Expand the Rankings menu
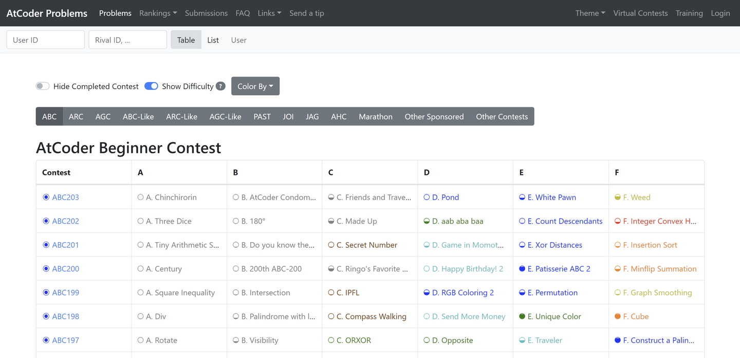 [x=158, y=13]
